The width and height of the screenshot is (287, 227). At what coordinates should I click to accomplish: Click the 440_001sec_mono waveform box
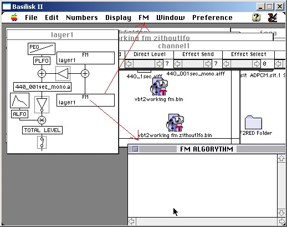click(x=42, y=87)
